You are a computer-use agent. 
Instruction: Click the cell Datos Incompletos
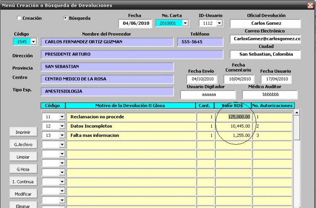click(x=131, y=126)
